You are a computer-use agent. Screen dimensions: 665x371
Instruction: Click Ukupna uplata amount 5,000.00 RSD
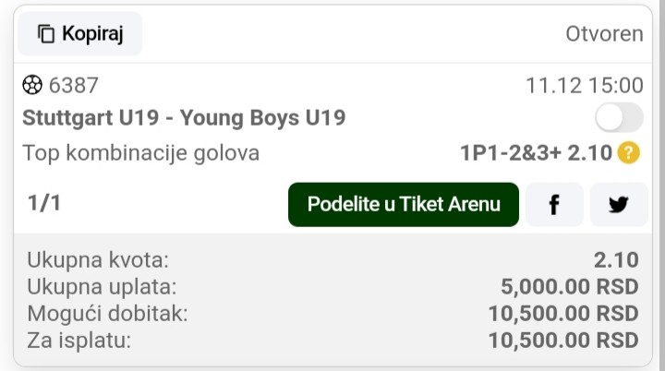pos(570,287)
